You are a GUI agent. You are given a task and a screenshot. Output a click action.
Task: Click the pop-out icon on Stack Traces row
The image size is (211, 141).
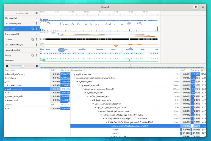pos(32,29)
